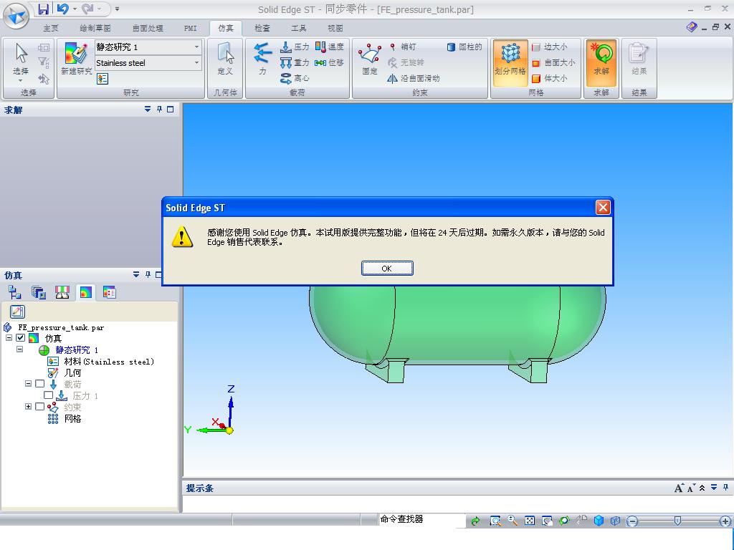Select the 几何 tree item

coord(72,372)
